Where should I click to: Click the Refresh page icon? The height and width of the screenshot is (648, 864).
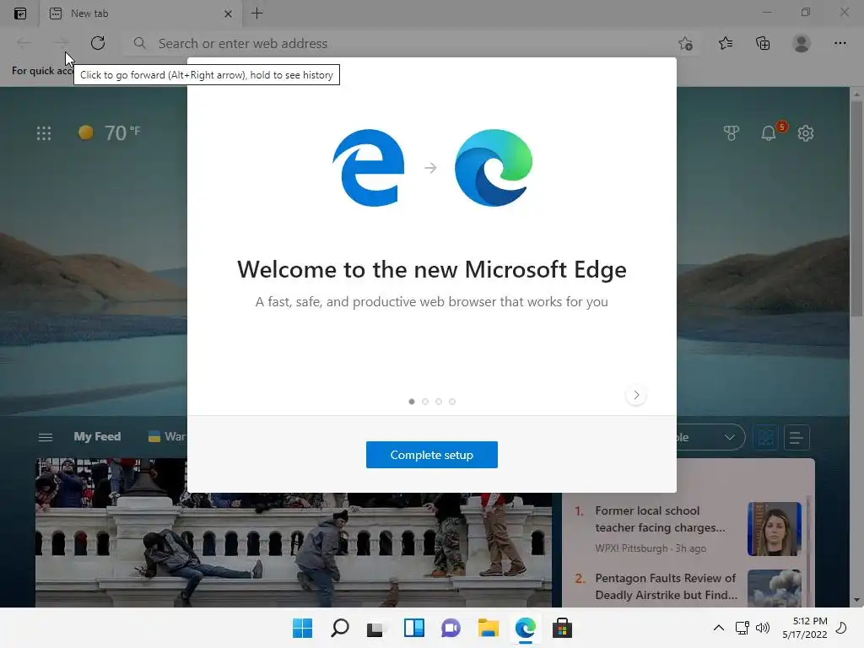tap(98, 43)
